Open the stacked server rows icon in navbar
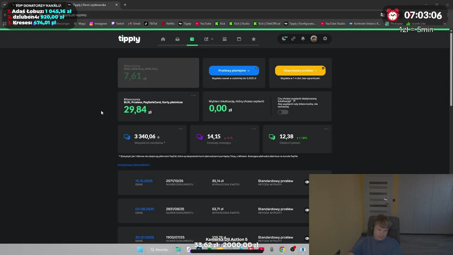The height and width of the screenshot is (255, 453). pyautogui.click(x=224, y=39)
